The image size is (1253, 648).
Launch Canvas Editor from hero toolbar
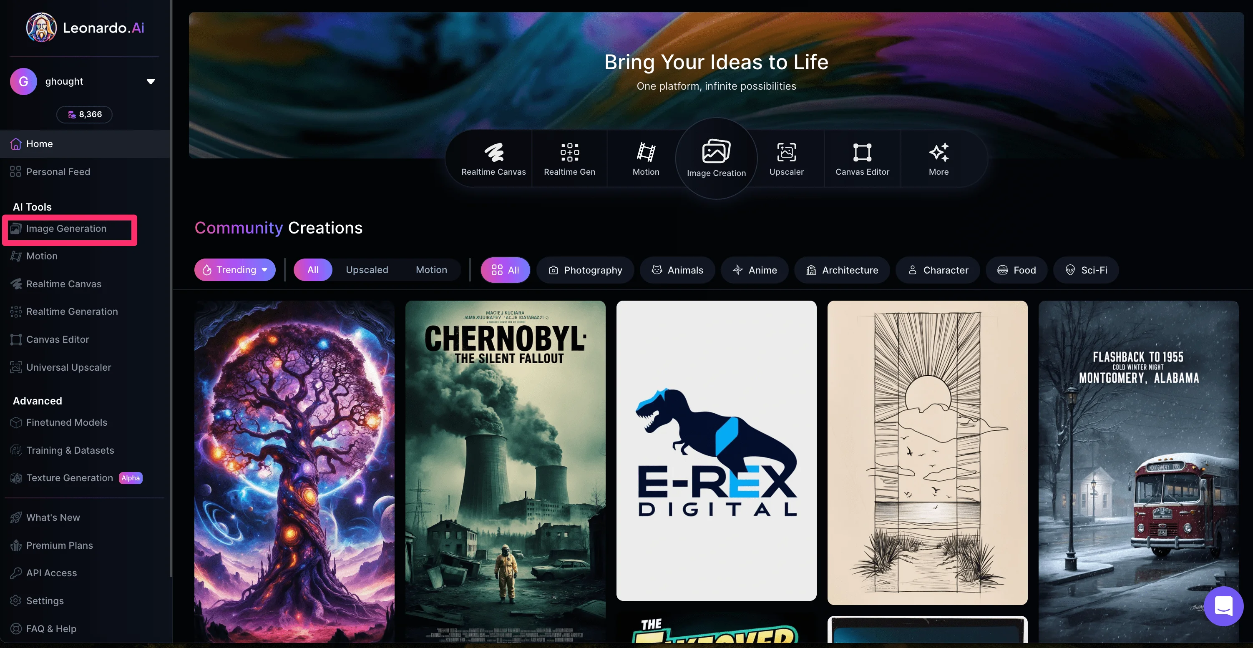coord(862,159)
